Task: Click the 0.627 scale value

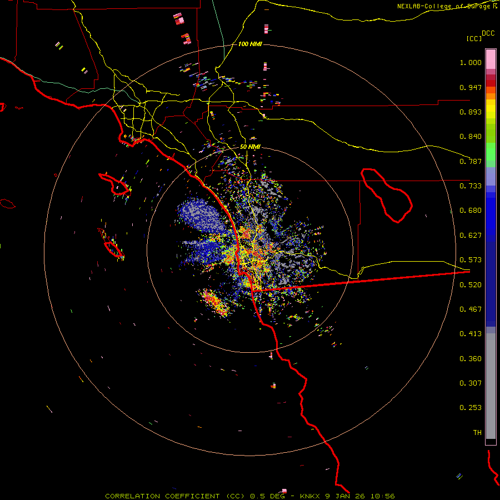Action: click(471, 236)
